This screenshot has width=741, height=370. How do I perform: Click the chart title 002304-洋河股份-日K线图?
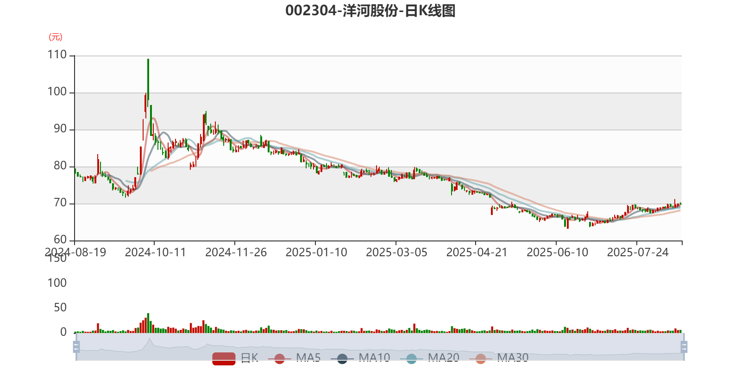coord(370,11)
